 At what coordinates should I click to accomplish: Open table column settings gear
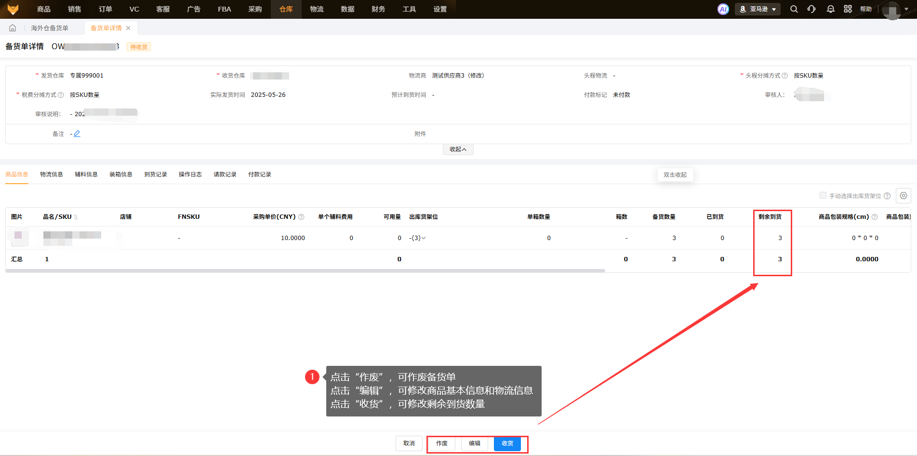click(903, 196)
